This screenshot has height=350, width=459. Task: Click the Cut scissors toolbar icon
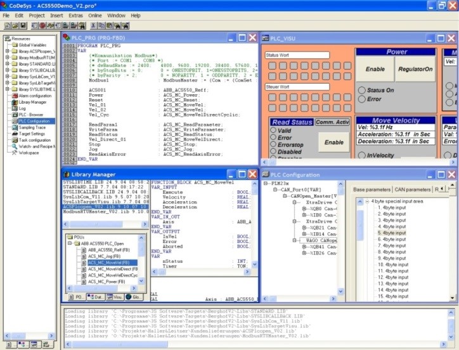point(93,25)
